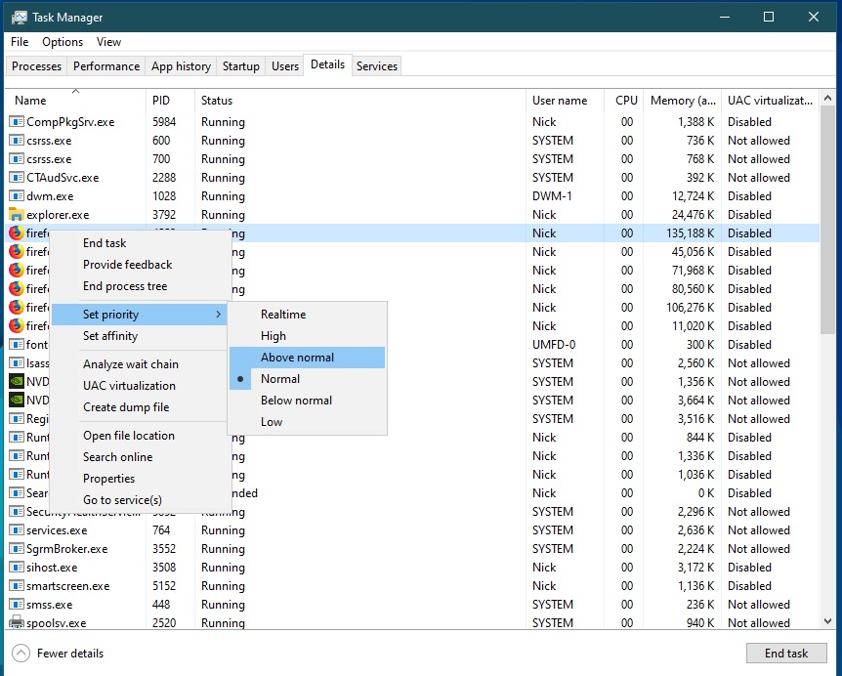Click the NVIDIA icon in the 1,356 K row
This screenshot has height=676, width=842.
click(17, 382)
